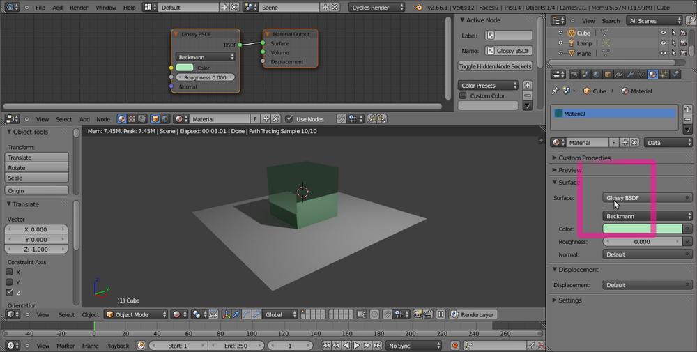Click the play animation button

click(356, 345)
